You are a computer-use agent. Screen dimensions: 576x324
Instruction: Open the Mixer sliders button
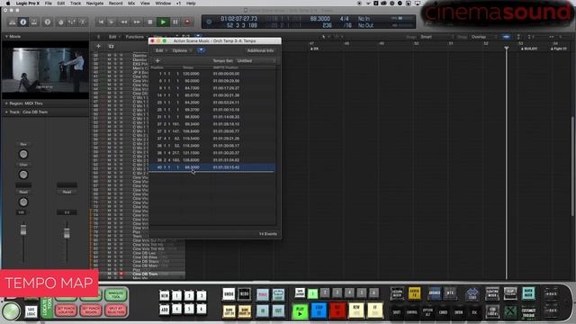point(72,22)
